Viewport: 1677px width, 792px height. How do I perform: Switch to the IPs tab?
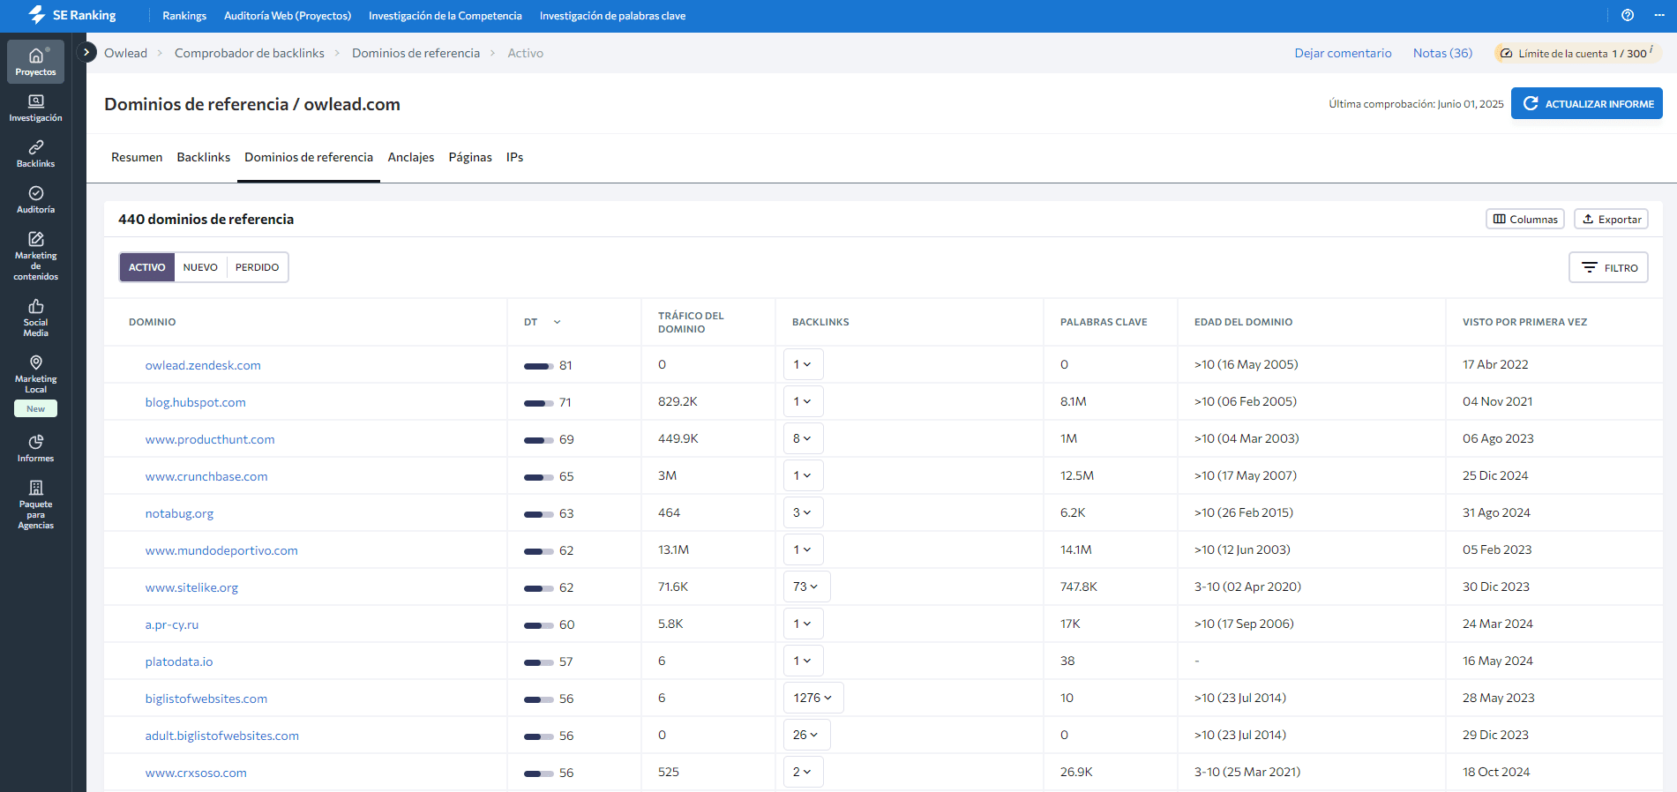pos(514,157)
